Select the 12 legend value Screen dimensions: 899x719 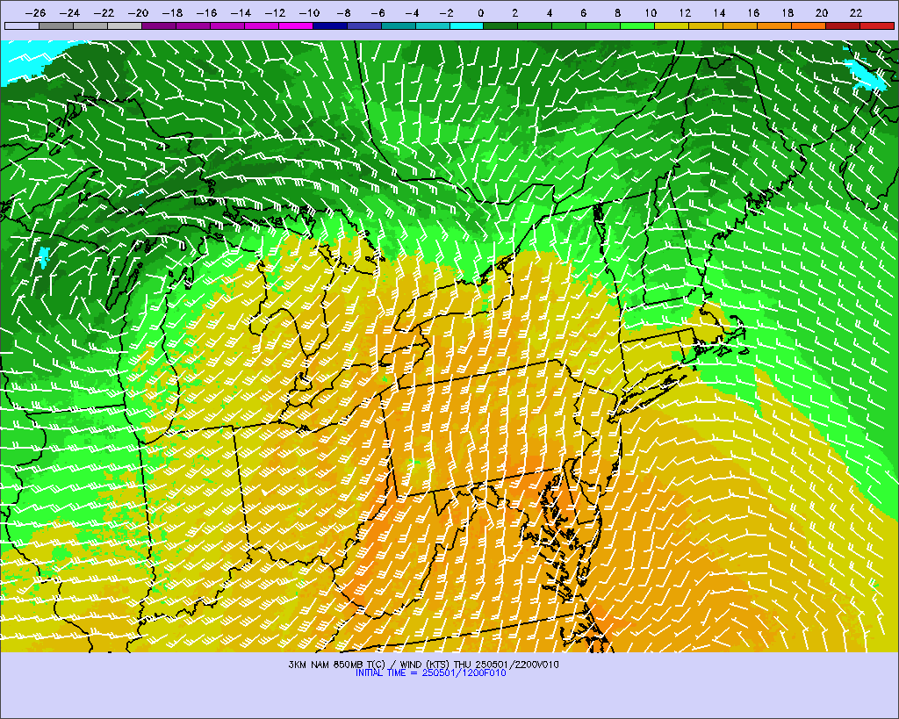pos(685,12)
